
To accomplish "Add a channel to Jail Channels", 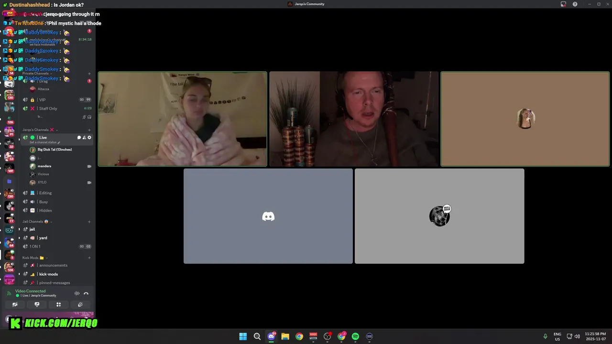I will (89, 222).
